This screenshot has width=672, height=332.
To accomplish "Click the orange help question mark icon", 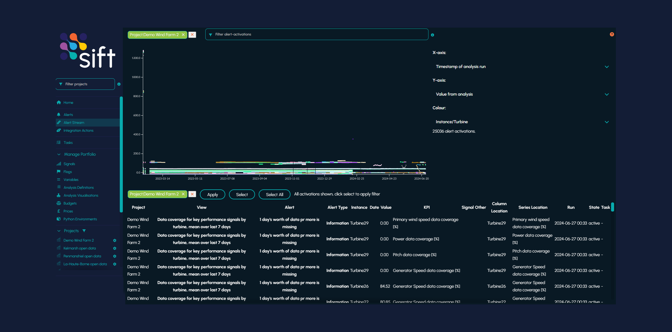I will click(x=612, y=34).
